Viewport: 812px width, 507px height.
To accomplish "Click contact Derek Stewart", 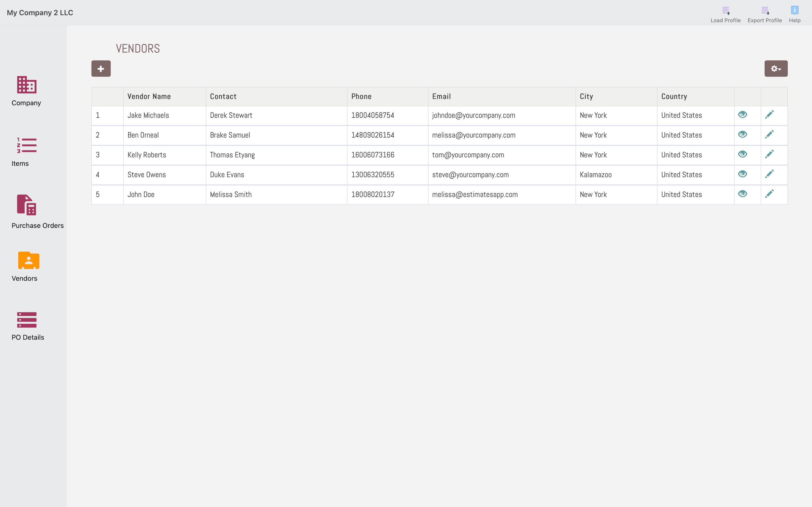I will click(x=231, y=115).
